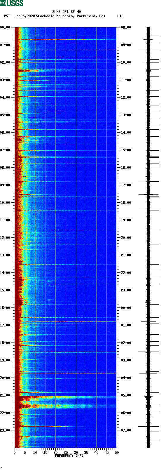This screenshot has width=161, height=471.
Task: Click the USGS logo
Action: click(x=12, y=3)
